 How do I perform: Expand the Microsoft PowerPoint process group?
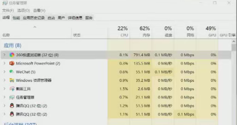click(4, 63)
